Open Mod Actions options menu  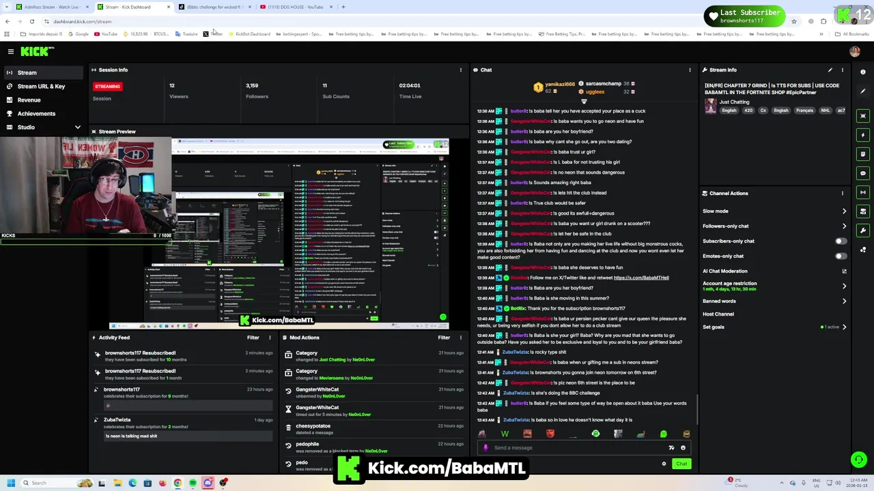point(460,338)
